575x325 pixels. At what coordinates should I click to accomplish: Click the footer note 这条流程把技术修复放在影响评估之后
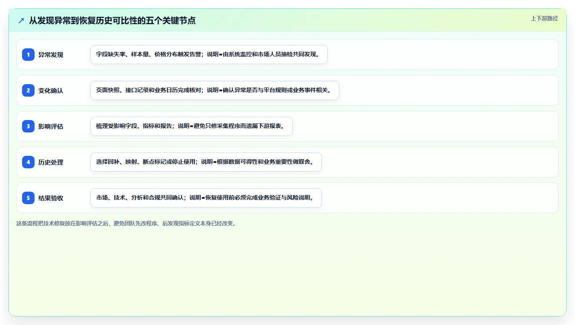coord(127,223)
